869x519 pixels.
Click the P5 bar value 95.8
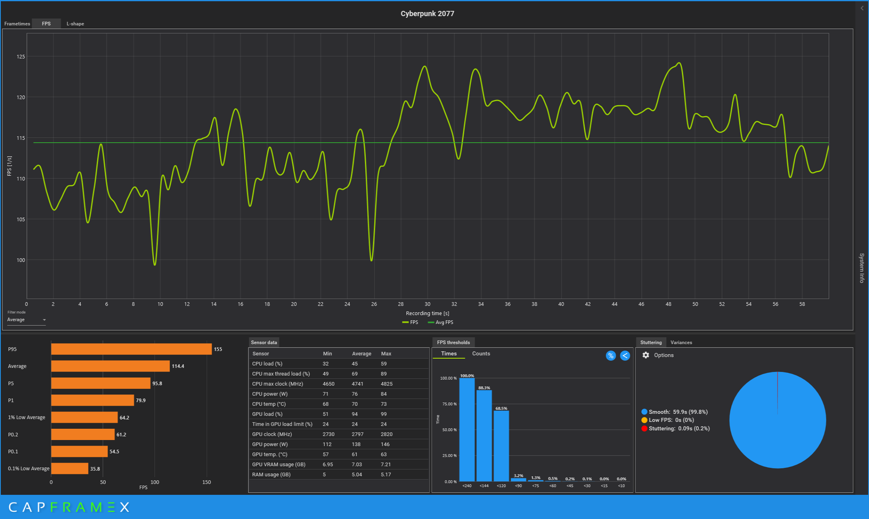pyautogui.click(x=157, y=383)
